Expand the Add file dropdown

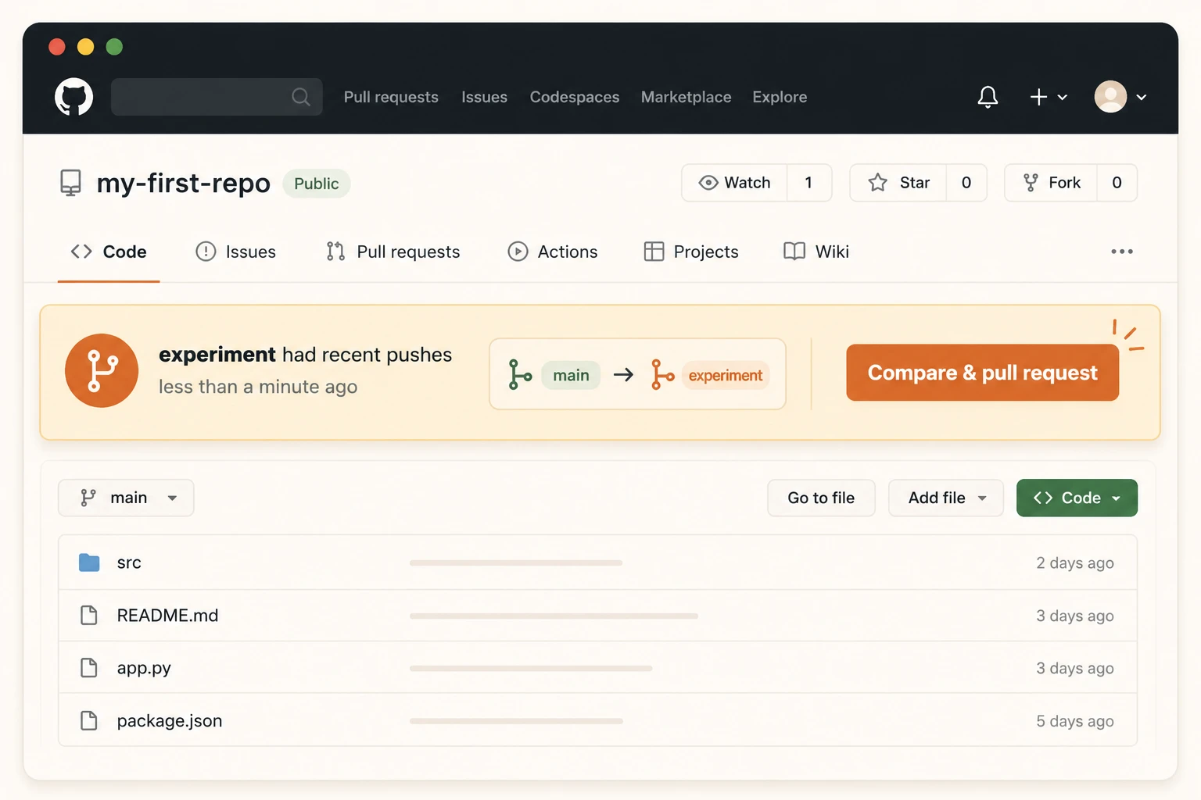pos(945,498)
